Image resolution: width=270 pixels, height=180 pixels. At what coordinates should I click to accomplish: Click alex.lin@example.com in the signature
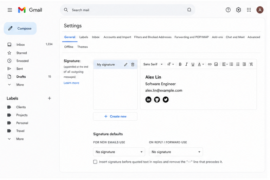pyautogui.click(x=164, y=90)
